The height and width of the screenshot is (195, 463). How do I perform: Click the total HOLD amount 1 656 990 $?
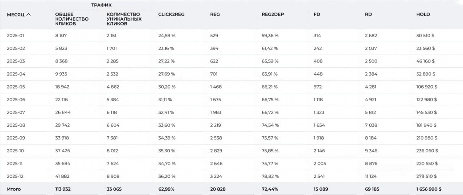pyautogui.click(x=429, y=189)
